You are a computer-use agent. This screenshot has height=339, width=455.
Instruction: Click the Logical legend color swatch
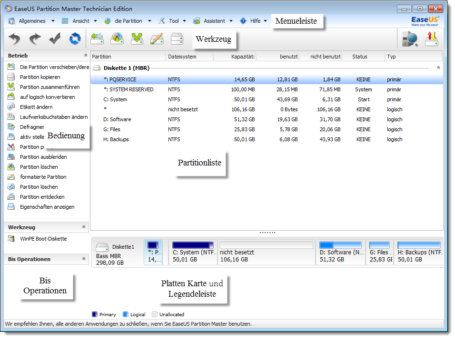pos(126,314)
